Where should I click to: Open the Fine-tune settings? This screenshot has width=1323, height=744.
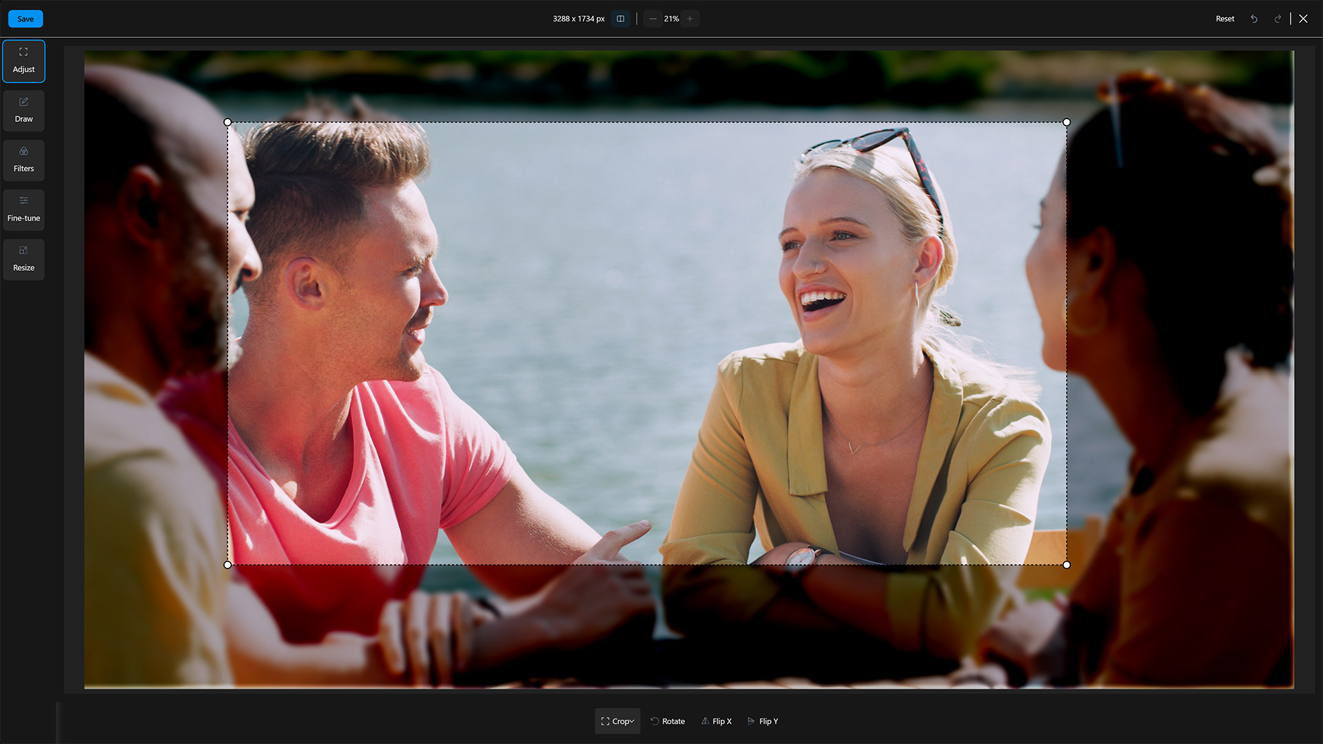point(23,210)
